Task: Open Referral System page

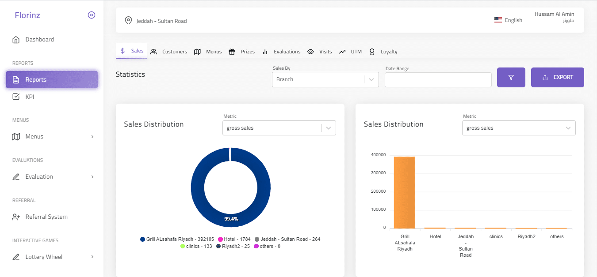Action: coord(46,217)
